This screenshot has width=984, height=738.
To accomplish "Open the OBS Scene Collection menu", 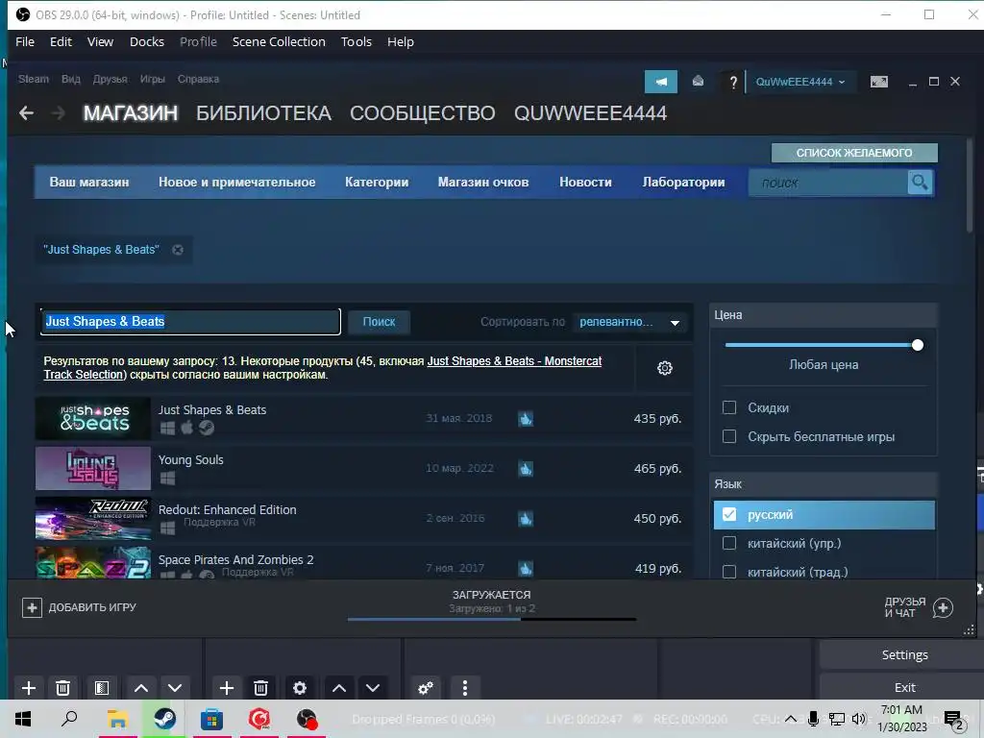I will (279, 42).
